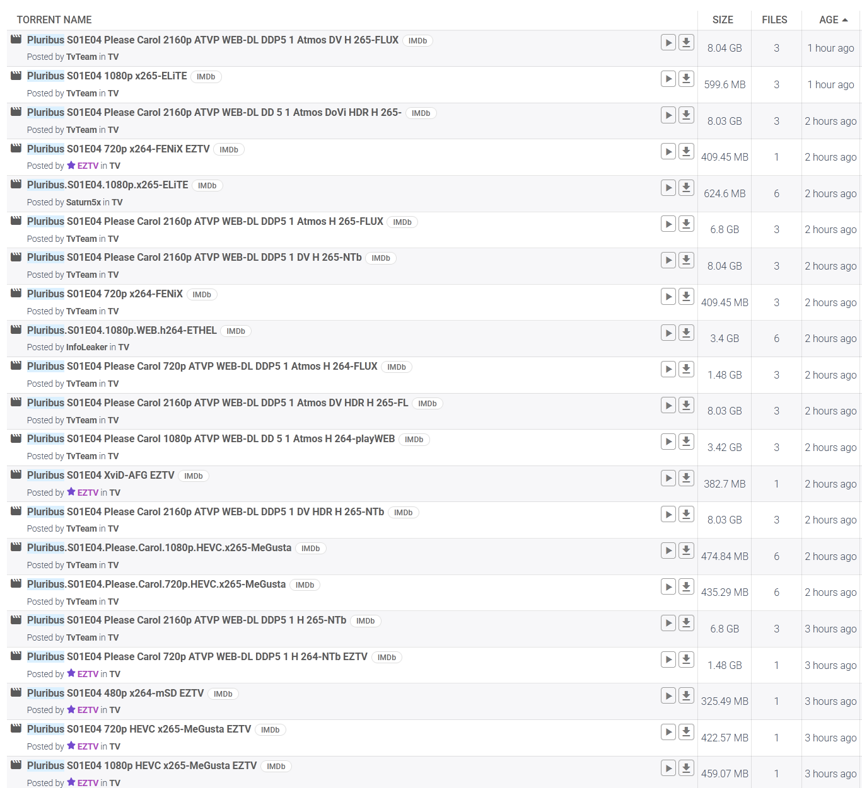Play the Atmos DoVi HDR H 265 torrent
Screen dimensions: 862x788
coord(668,115)
